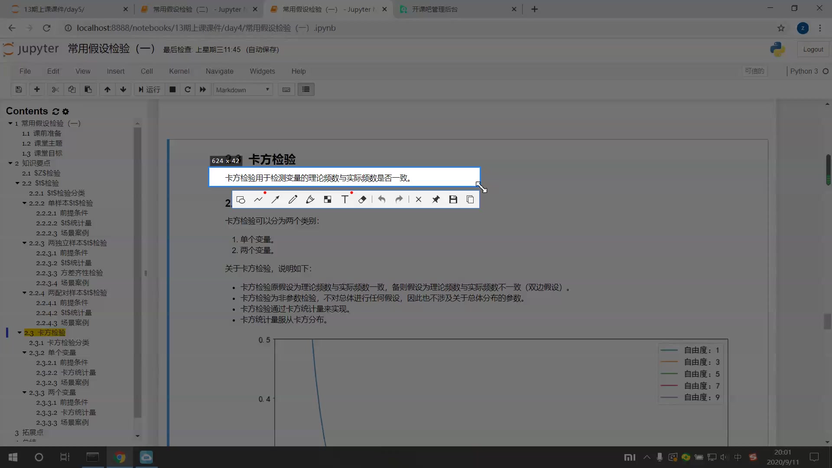832x468 pixels.
Task: Select the arrow annotation tool
Action: (276, 200)
